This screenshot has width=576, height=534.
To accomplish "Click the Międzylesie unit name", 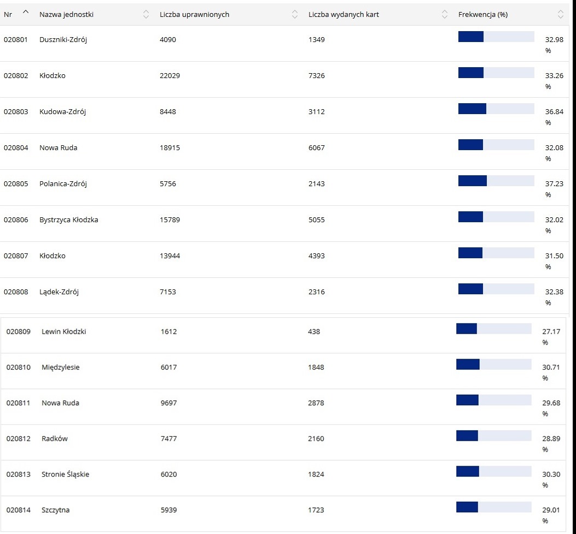I will 60,367.
